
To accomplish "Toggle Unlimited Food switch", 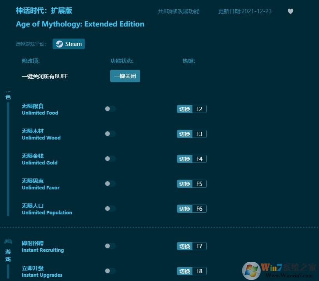I will pos(110,109).
